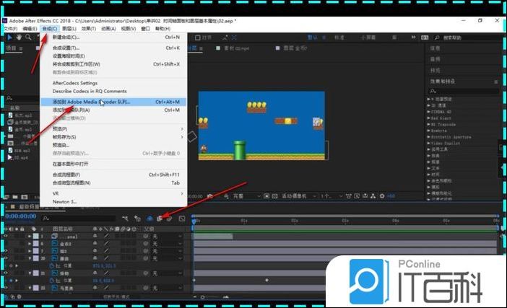
Task: Expand layer 1 properties triangle
Action: [30, 236]
